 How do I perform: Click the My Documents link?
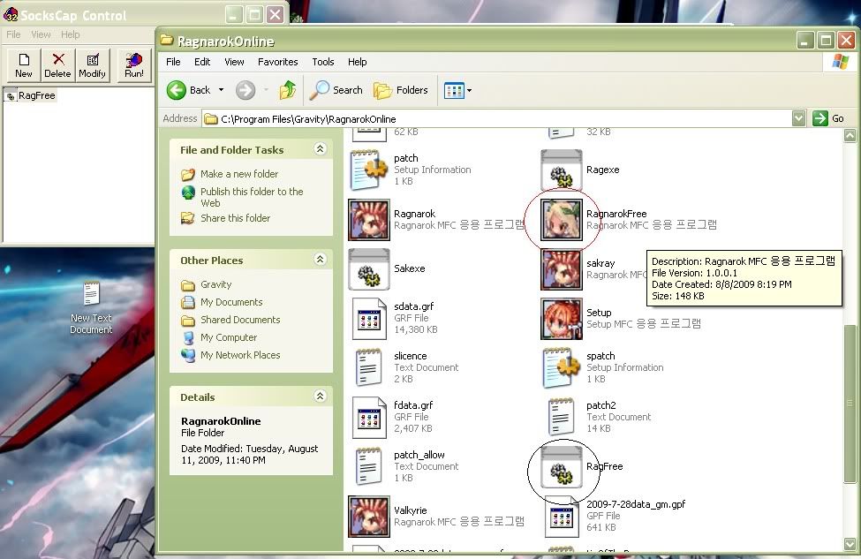point(230,302)
